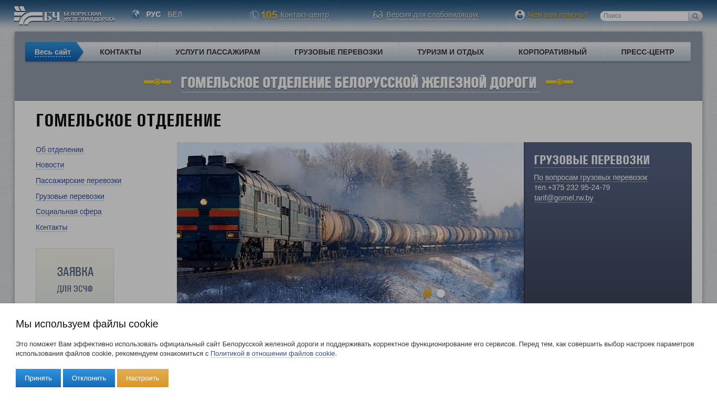Click the Грузовые перевозки slide heading
Viewport: 717px width, 403px height.
click(592, 160)
